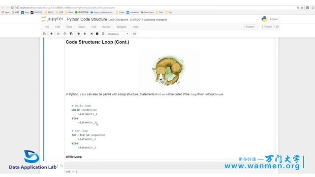Viewport: 315px width, 177px height.
Task: Reload the page in the browser
Action: (12, 8)
